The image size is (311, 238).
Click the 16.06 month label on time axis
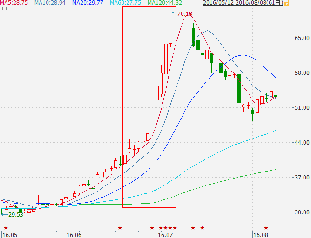(74, 235)
